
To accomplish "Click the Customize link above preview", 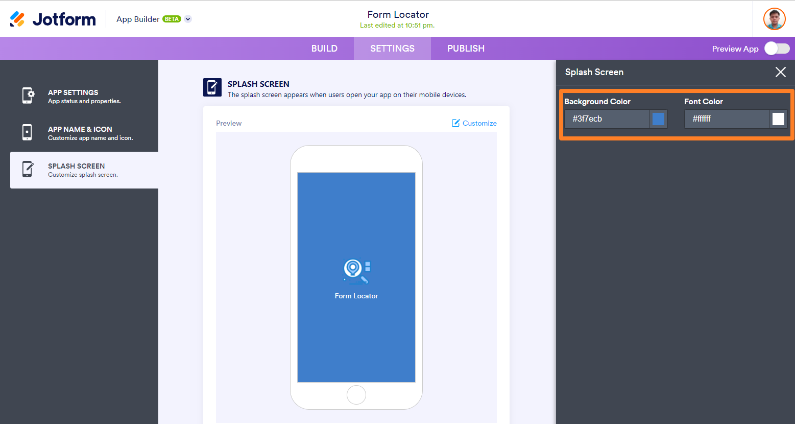I will 474,123.
